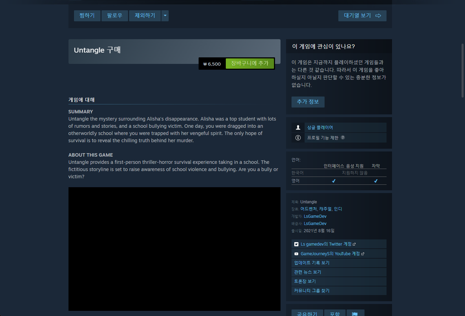Click the 공유하기 share button
The height and width of the screenshot is (316, 465).
coord(307,313)
